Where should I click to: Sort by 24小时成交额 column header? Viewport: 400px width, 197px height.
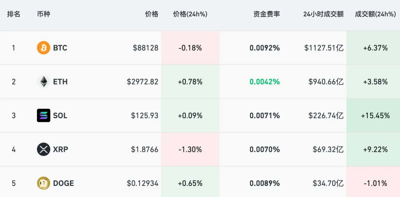323,14
